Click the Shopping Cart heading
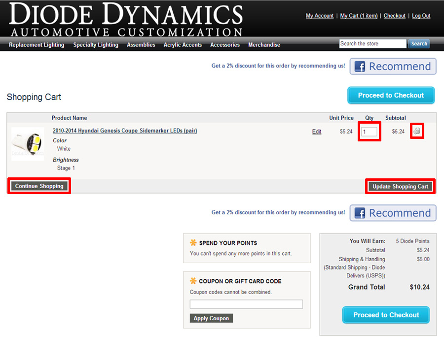The height and width of the screenshot is (337, 444). 34,97
